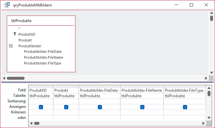The width and height of the screenshot is (215, 128).
Task: Select the Produktbilder.FileData column selector bar
Action: click(99, 87)
